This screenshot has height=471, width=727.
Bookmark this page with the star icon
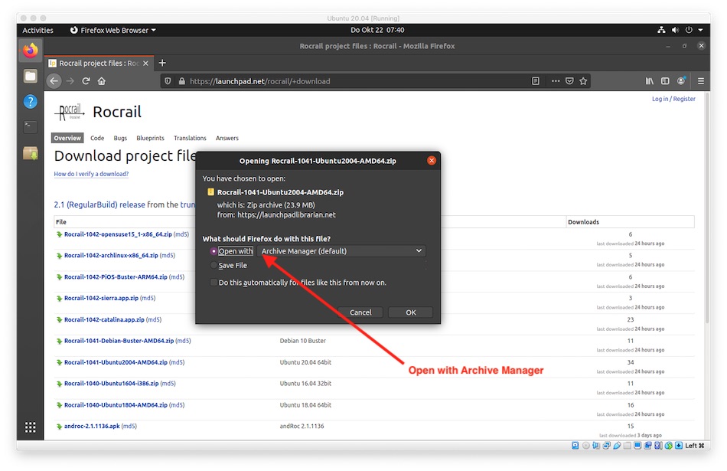pyautogui.click(x=583, y=81)
